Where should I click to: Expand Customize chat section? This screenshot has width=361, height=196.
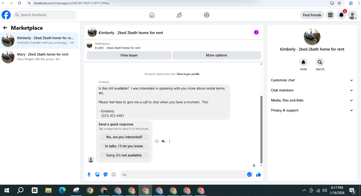pyautogui.click(x=312, y=80)
